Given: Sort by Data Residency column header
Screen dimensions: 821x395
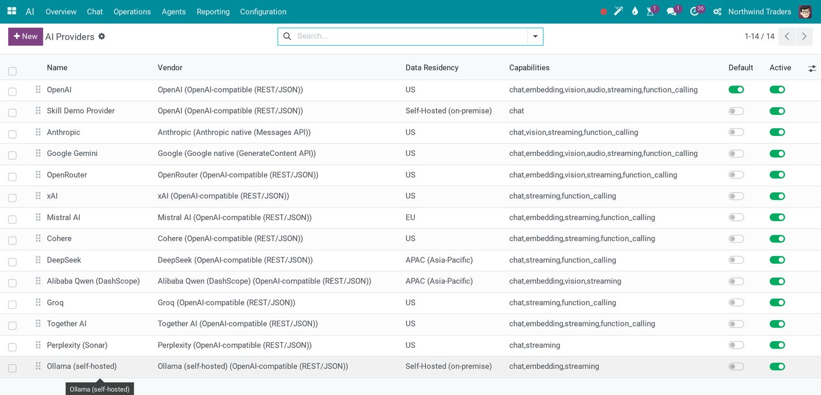Looking at the screenshot, I should point(432,67).
